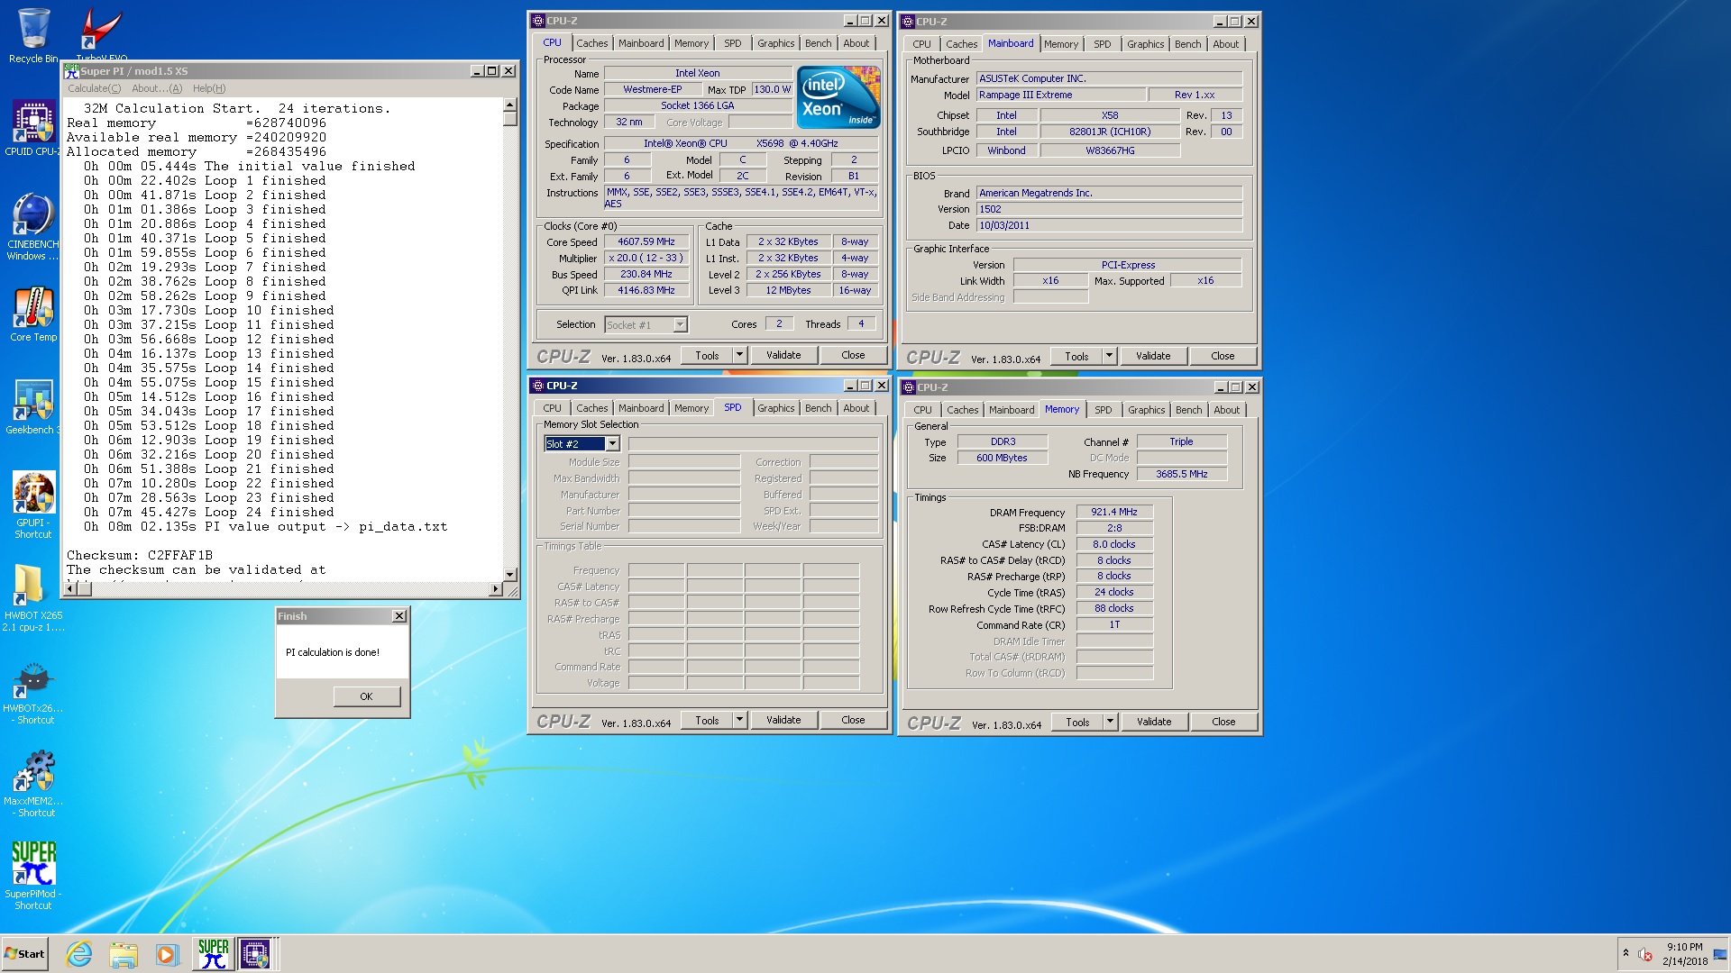Select About tab in Mainboard CPU-Z window
1731x973 pixels.
click(x=1226, y=44)
